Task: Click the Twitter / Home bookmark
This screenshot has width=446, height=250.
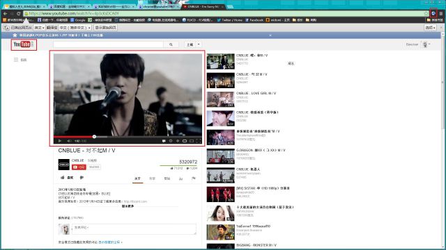Action: (x=230, y=20)
